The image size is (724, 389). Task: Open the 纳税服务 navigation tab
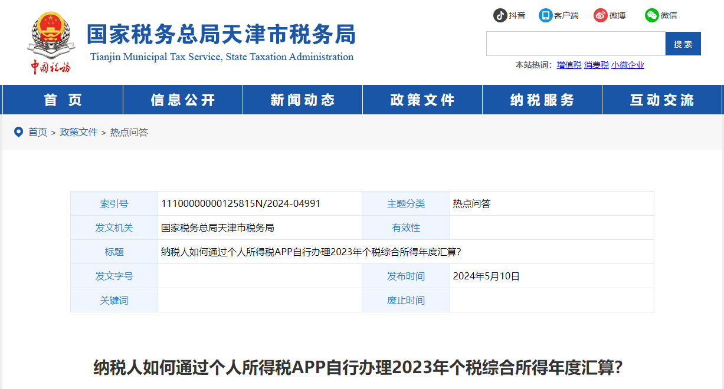tap(542, 100)
